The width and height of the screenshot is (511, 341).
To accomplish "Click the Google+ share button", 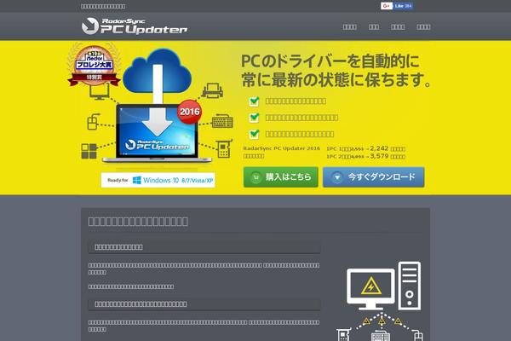I will pyautogui.click(x=386, y=6).
